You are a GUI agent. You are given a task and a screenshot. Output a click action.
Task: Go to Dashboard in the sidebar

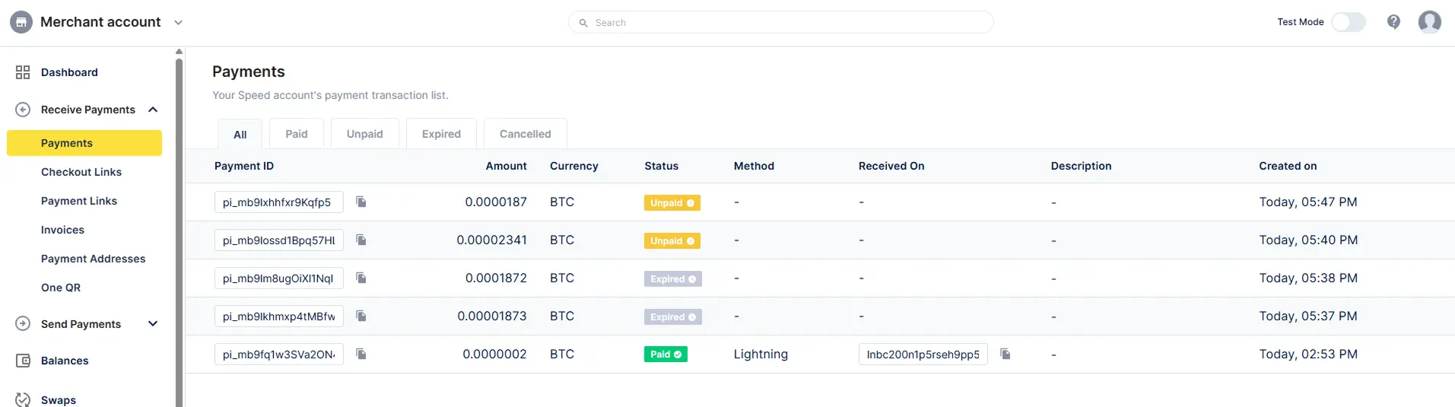(x=69, y=72)
